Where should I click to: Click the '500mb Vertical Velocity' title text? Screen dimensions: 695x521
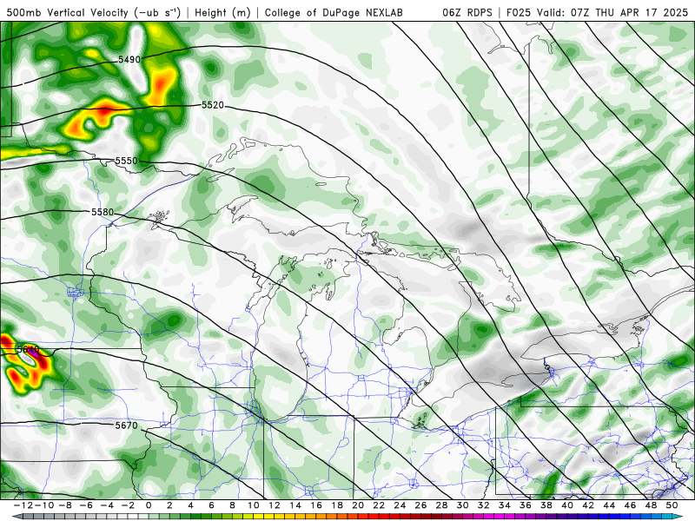tap(67, 12)
